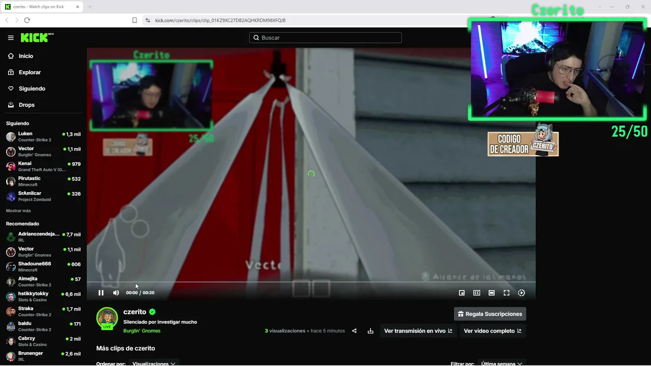Open czerito's channel avatar with LIVE badge
The width and height of the screenshot is (651, 366).
pyautogui.click(x=107, y=319)
